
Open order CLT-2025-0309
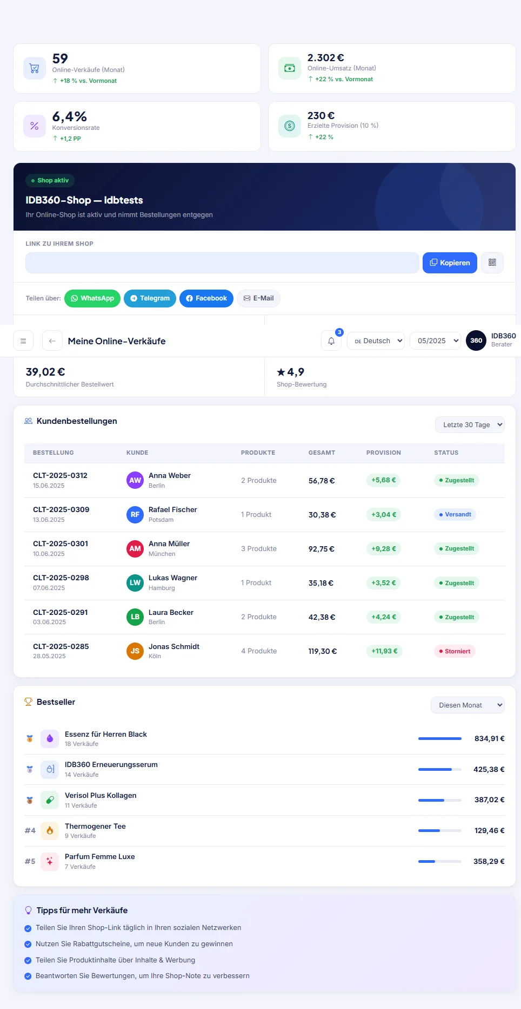61,509
